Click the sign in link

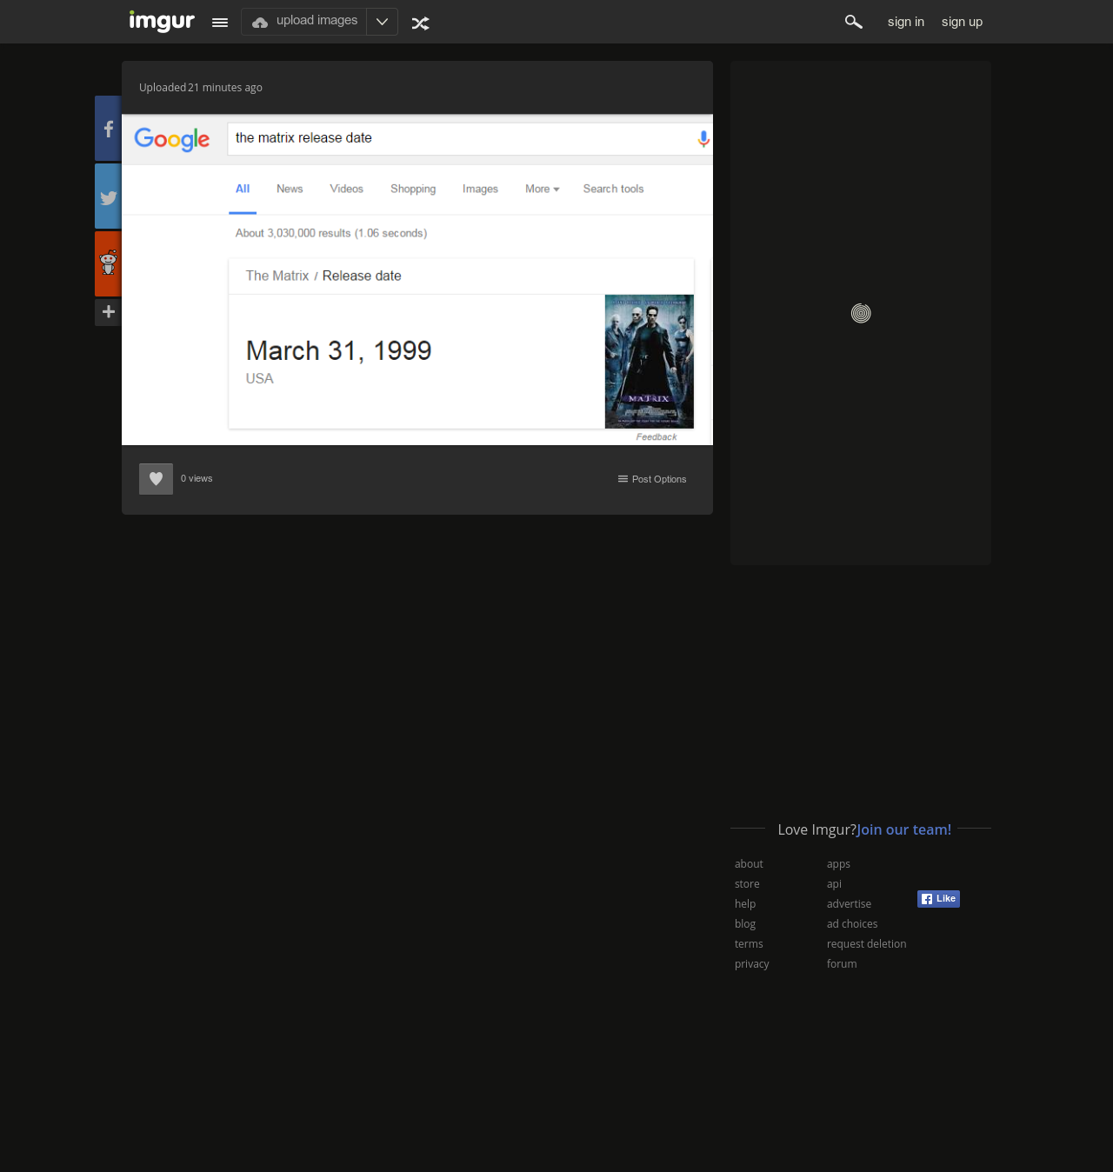tap(906, 22)
